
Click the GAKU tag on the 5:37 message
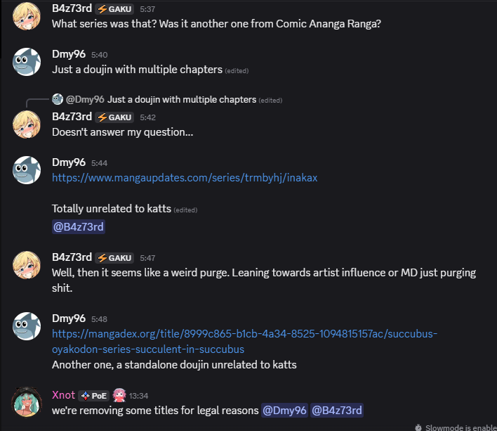pyautogui.click(x=115, y=9)
